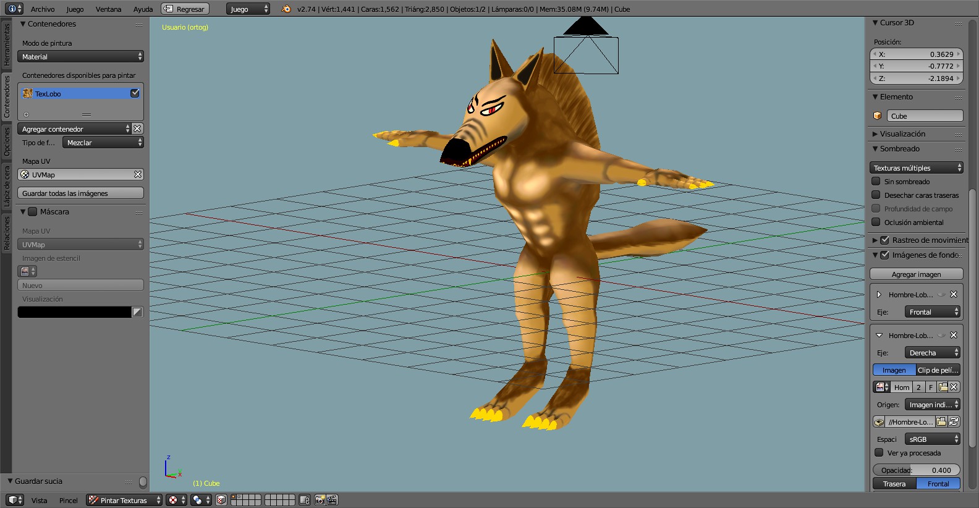Browse stencil image icon selector
Screen dimensions: 979x508
[x=28, y=271]
